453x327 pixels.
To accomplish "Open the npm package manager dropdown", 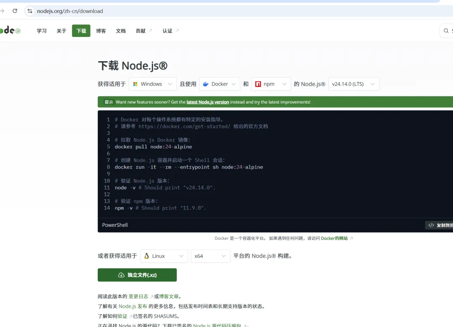I will (x=271, y=84).
